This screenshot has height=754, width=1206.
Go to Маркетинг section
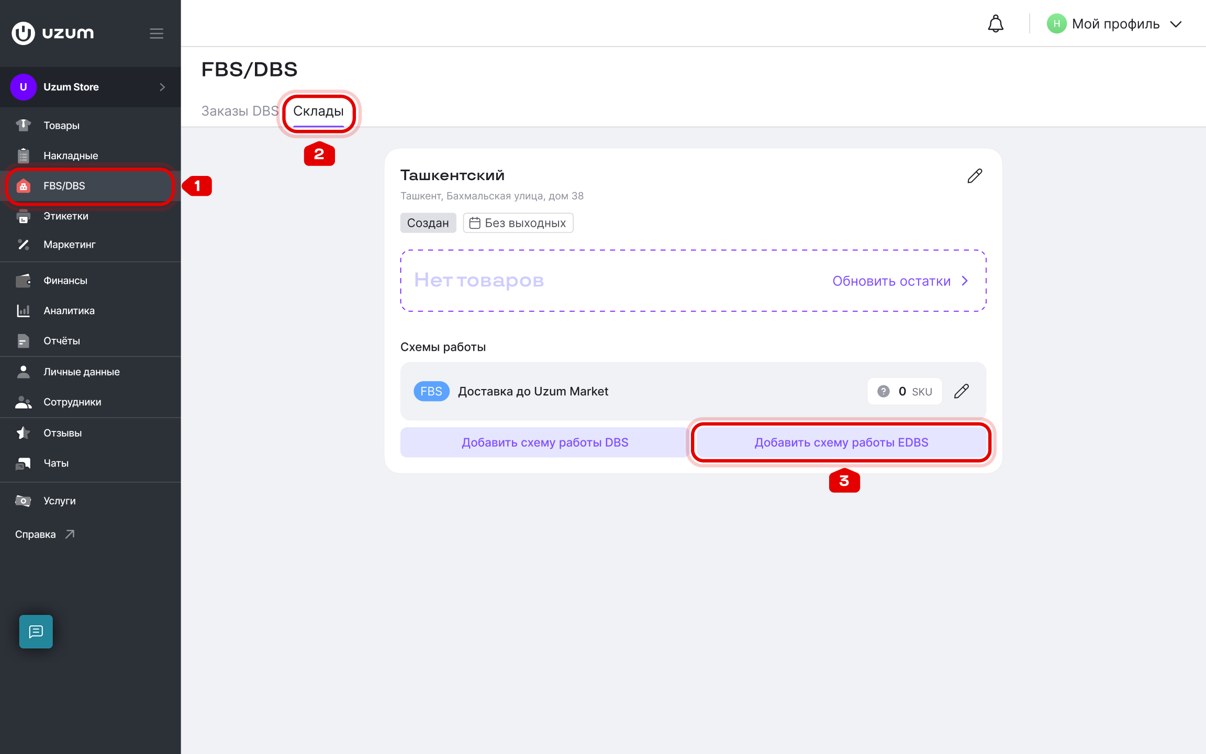[90, 245]
